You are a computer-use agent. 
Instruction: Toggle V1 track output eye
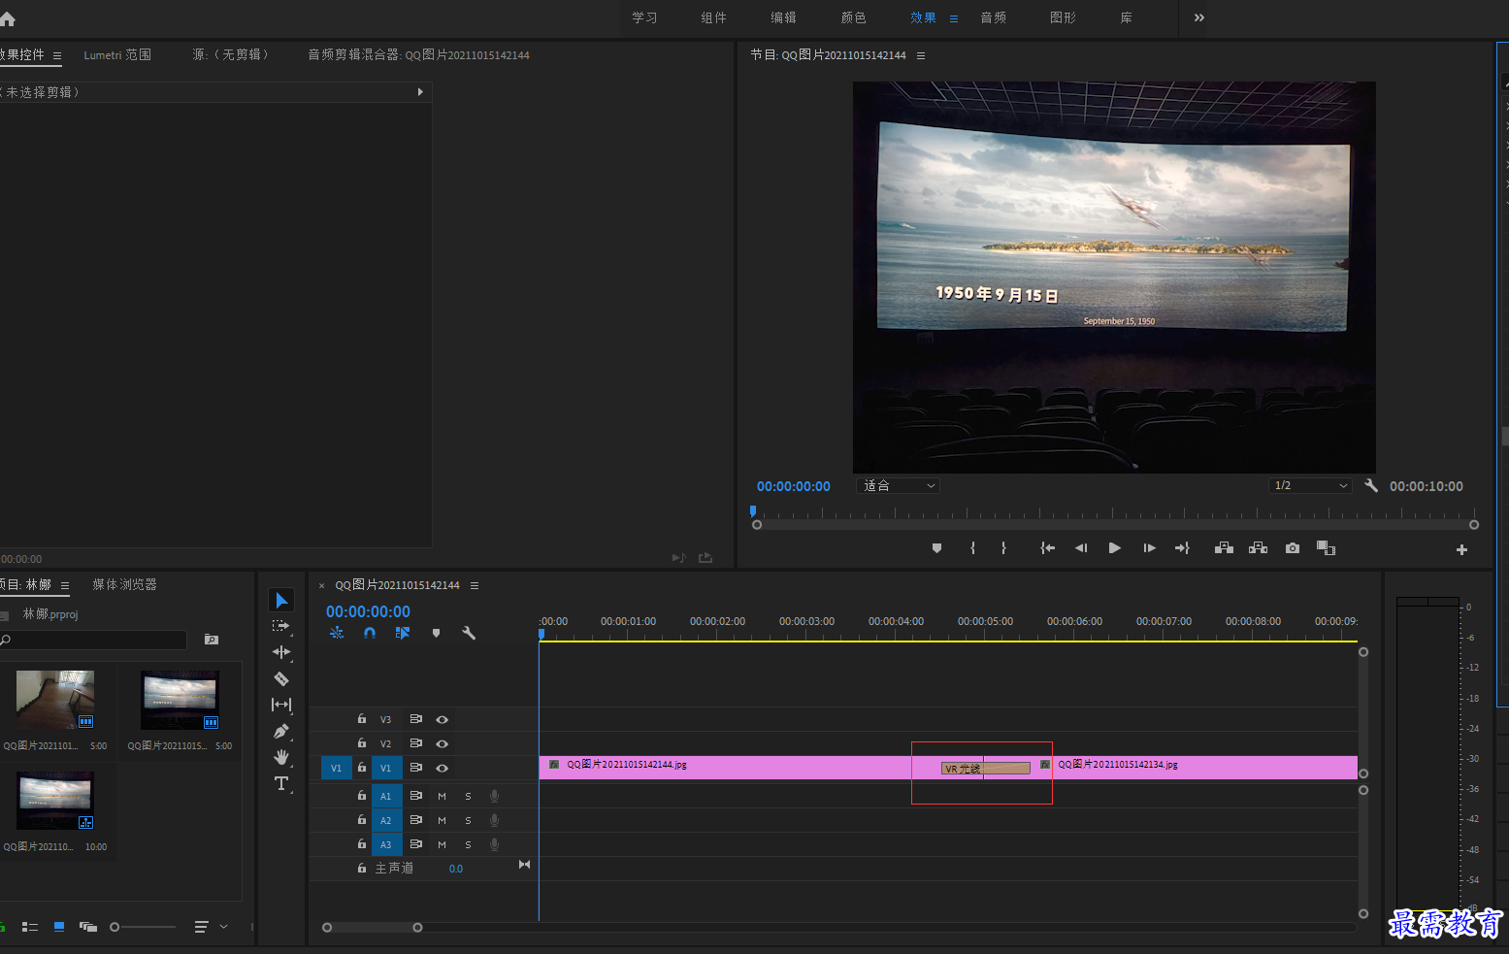tap(442, 768)
